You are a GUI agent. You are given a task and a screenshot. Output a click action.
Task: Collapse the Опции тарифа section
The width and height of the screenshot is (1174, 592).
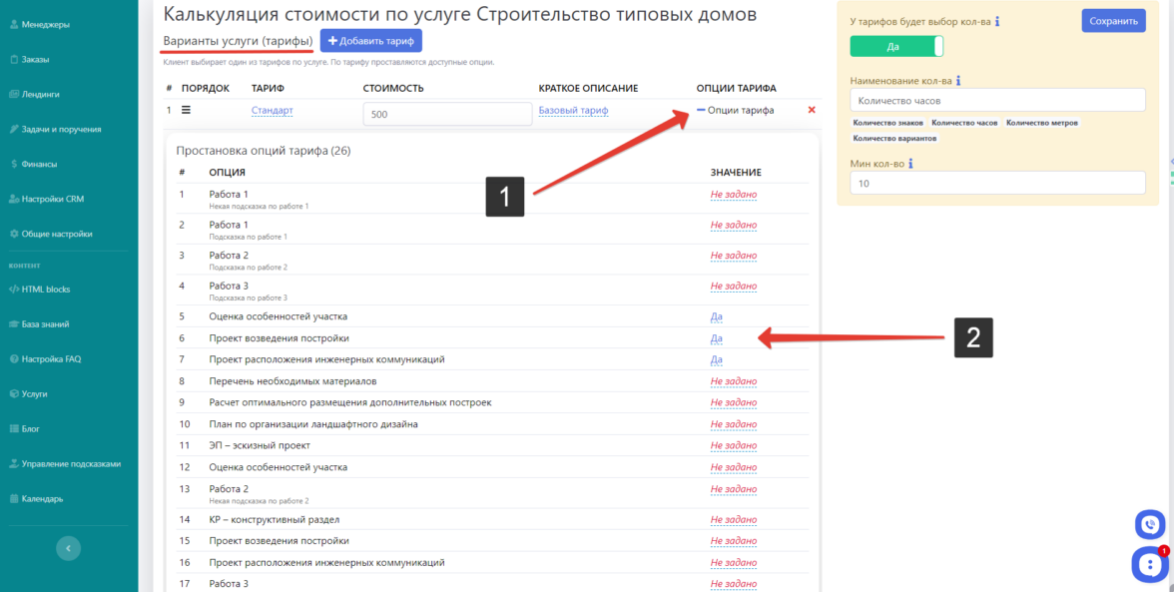point(735,111)
